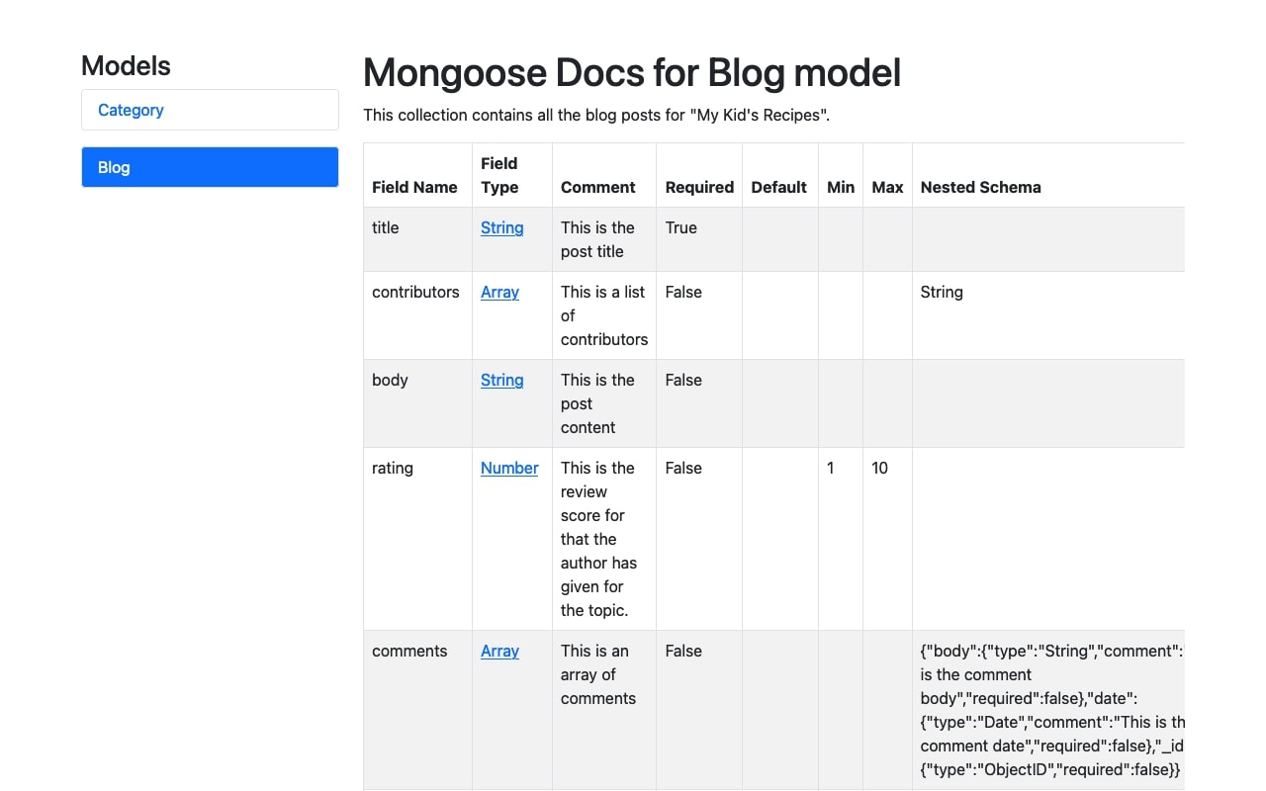
Task: Click the Default column header
Action: tap(778, 187)
